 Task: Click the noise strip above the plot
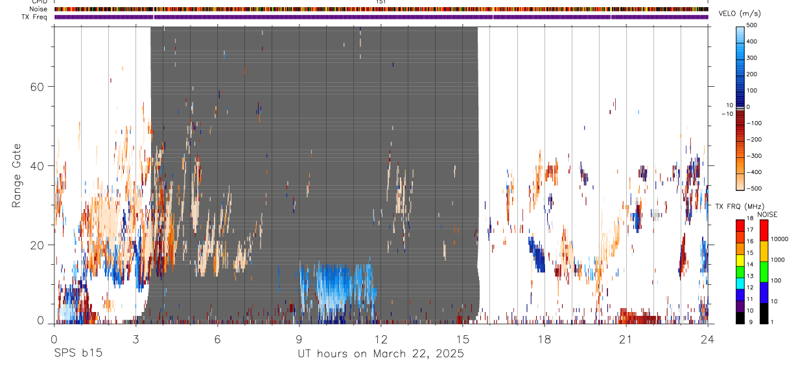(x=380, y=9)
